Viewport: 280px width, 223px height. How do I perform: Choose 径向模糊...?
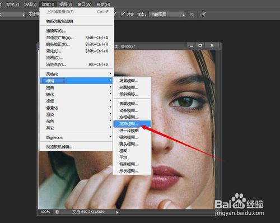click(132, 137)
